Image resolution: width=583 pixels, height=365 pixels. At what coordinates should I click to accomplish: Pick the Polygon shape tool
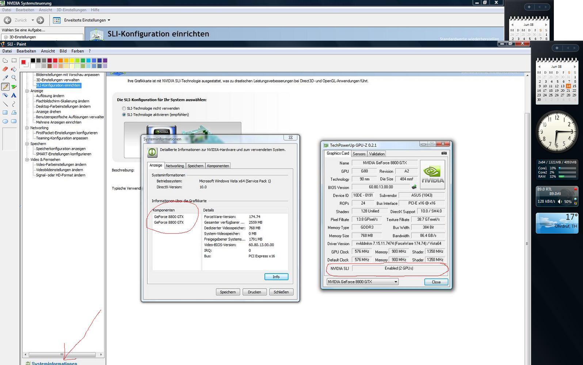tap(14, 113)
